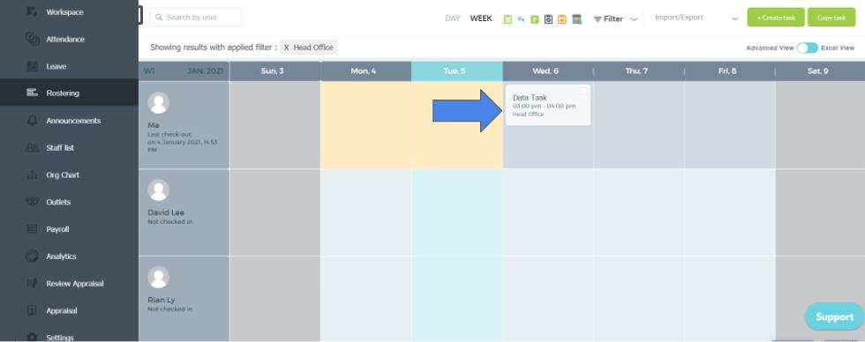Viewport: 865px width, 342px height.
Task: Click the Copy task button
Action: point(831,18)
